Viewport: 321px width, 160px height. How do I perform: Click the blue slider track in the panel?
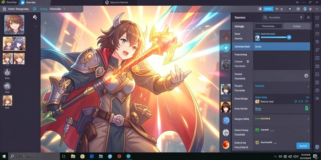coord(273,37)
